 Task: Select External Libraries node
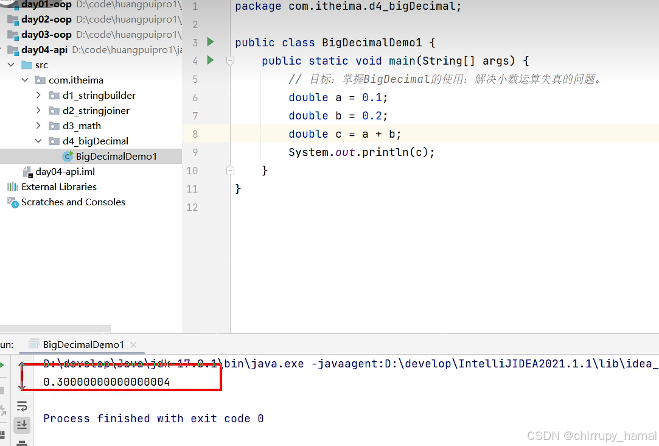pos(59,187)
